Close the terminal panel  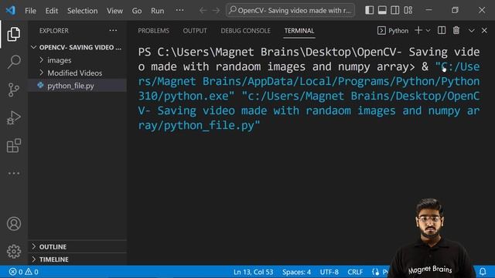[484, 31]
